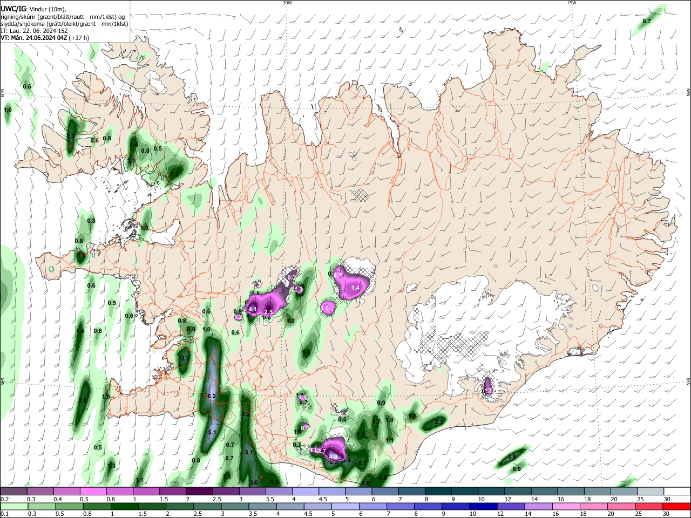The image size is (691, 518).
Task: Click the 5.1 precipitation value on the map
Action: tap(212, 432)
